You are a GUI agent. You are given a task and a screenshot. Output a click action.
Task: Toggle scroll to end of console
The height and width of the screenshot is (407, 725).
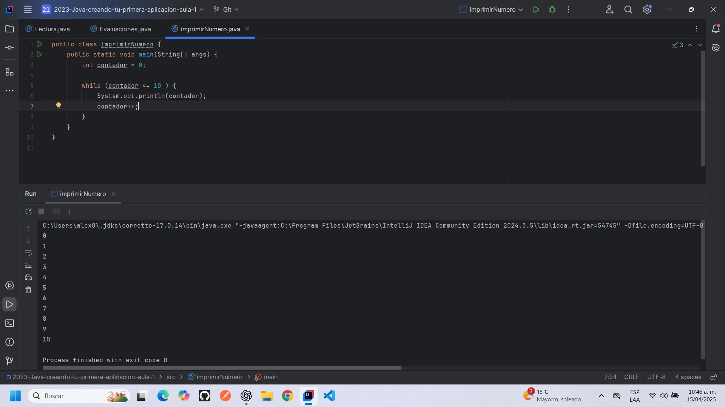pos(28,265)
